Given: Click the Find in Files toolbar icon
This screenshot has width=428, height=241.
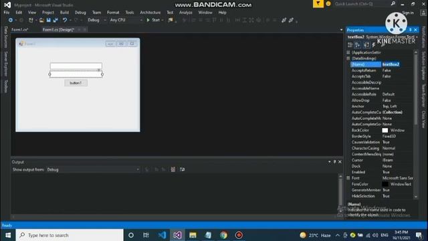Looking at the screenshot, I should click(x=171, y=20).
